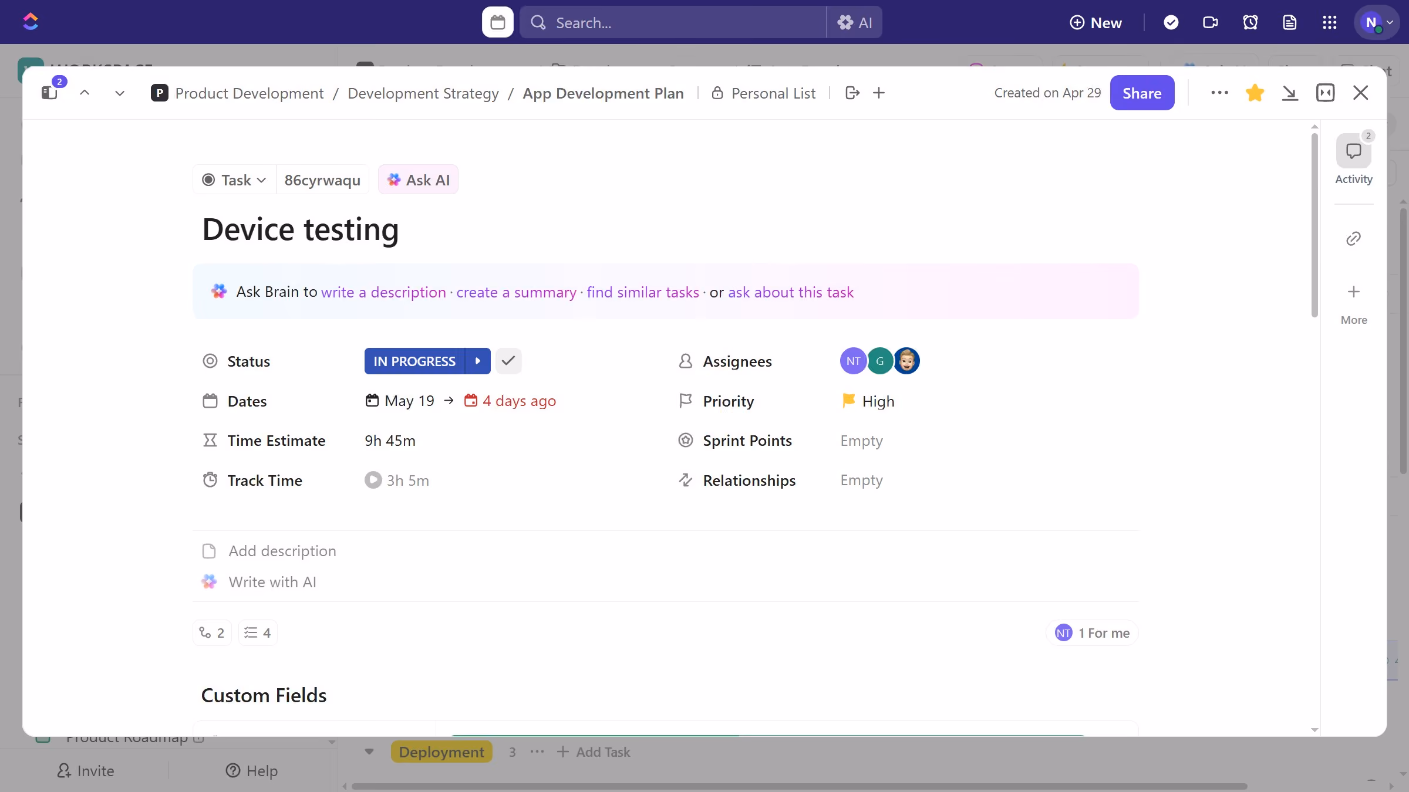Go to the next task with the down chevron
The height and width of the screenshot is (792, 1409).
(120, 93)
